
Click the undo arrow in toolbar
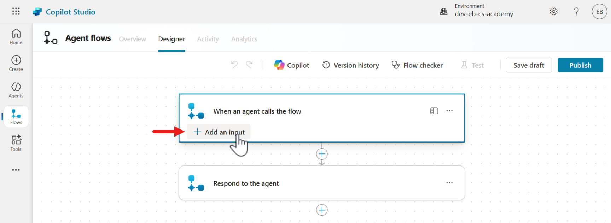coord(234,65)
